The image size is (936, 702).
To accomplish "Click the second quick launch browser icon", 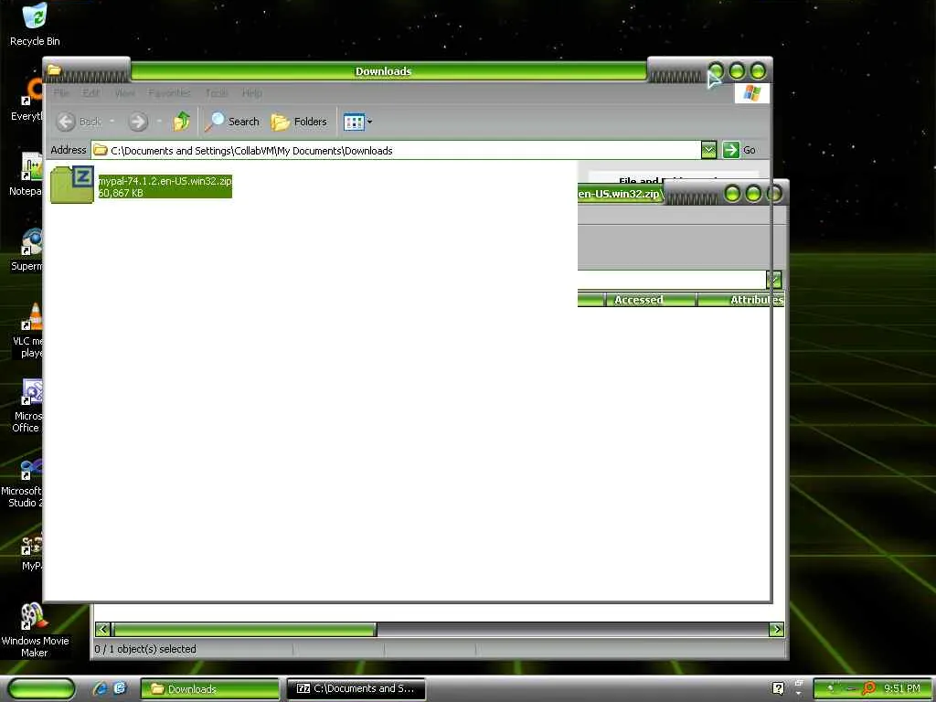I will click(x=120, y=689).
